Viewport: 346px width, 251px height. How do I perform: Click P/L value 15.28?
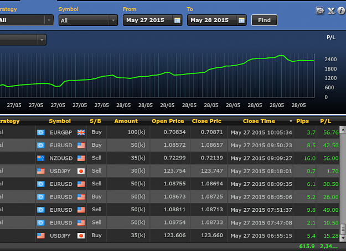point(330,236)
